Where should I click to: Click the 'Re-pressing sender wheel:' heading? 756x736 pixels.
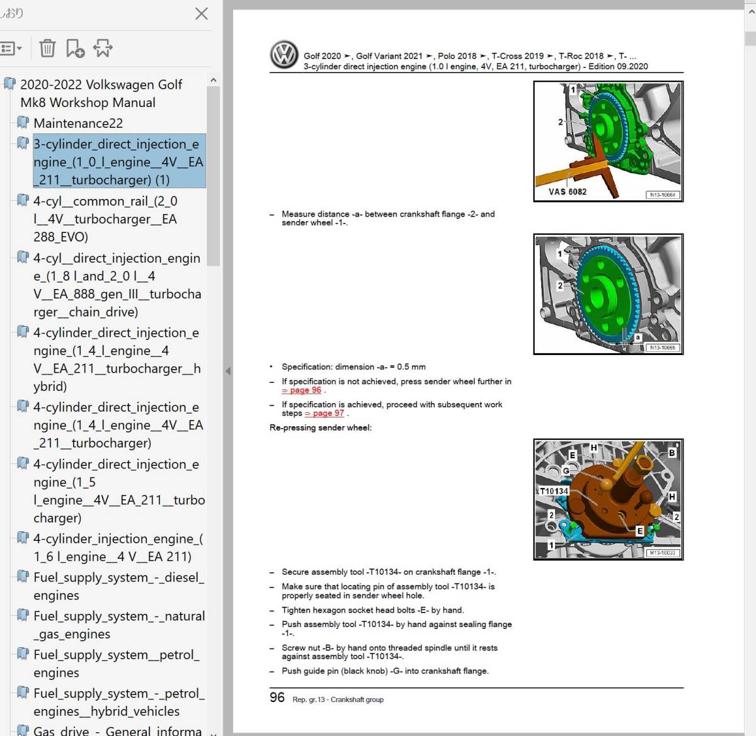[321, 428]
